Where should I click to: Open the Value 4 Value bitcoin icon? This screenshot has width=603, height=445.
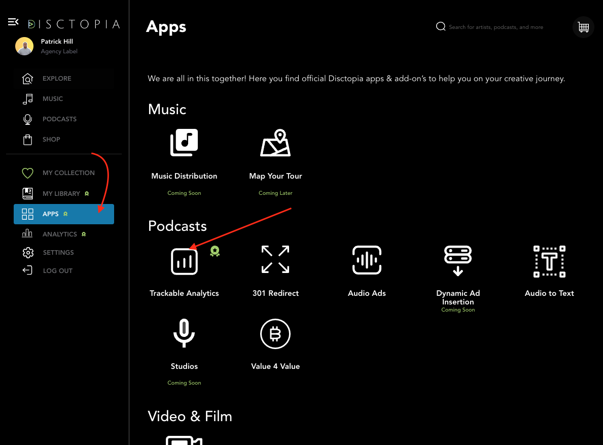275,334
